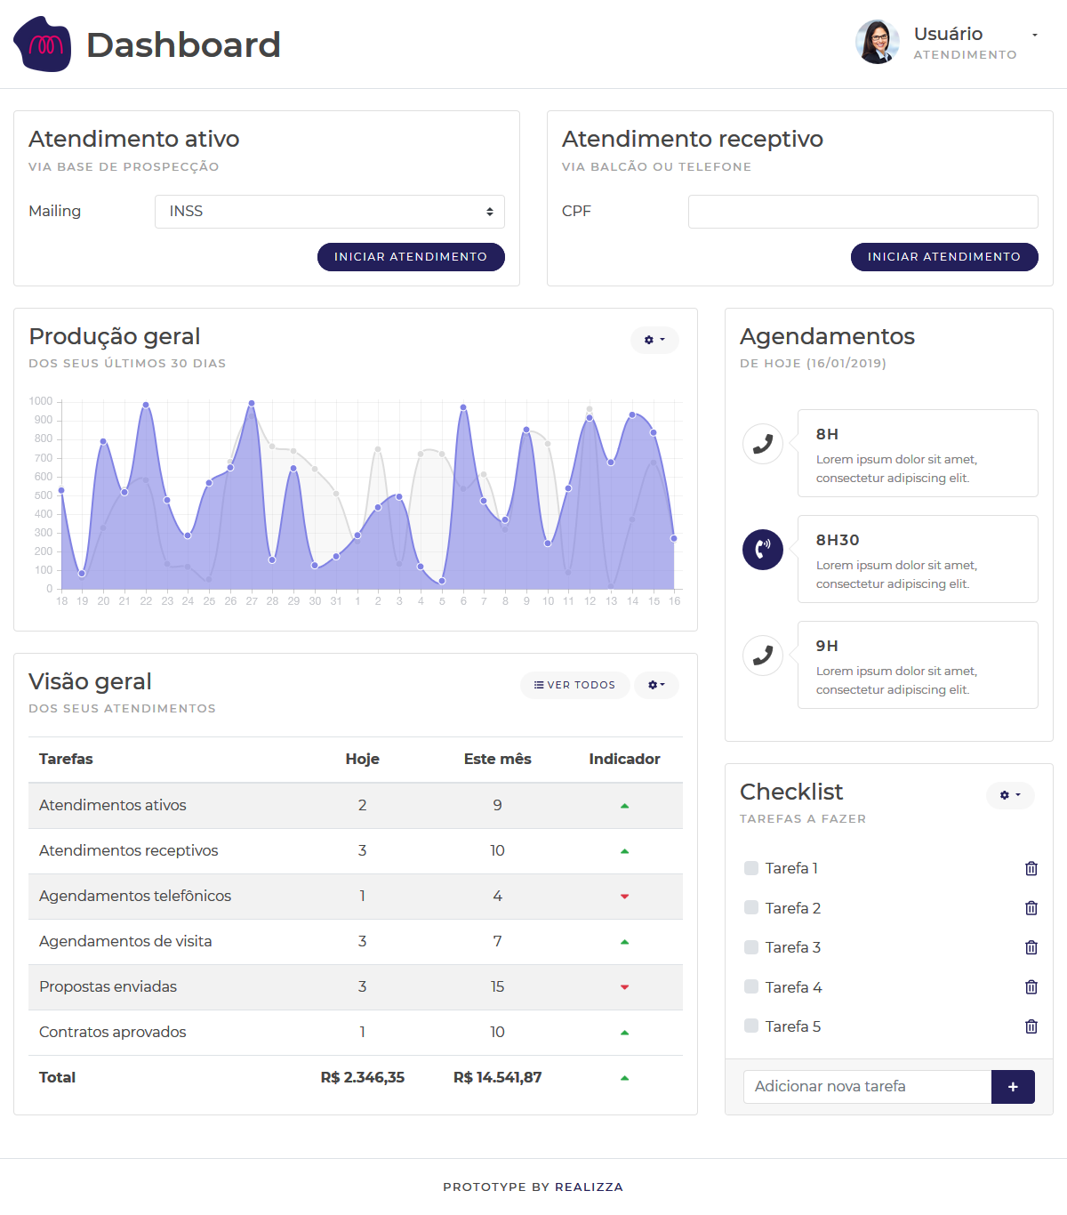
Task: Open the Mailing INSS dropdown
Action: point(329,212)
